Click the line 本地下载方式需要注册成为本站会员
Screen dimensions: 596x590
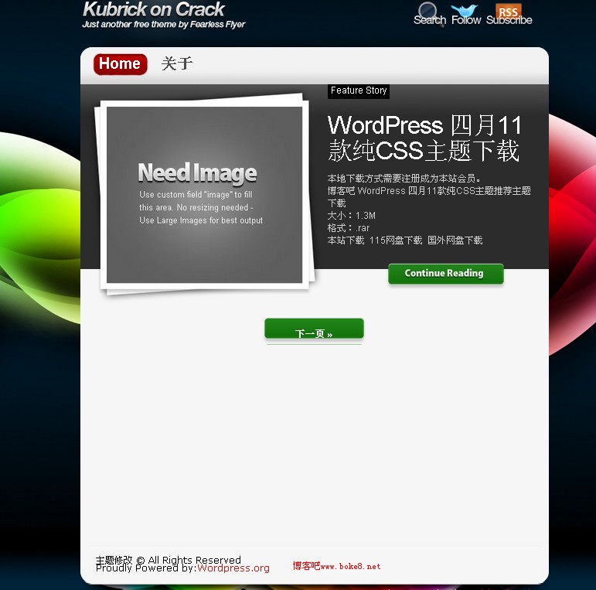pyautogui.click(x=404, y=179)
